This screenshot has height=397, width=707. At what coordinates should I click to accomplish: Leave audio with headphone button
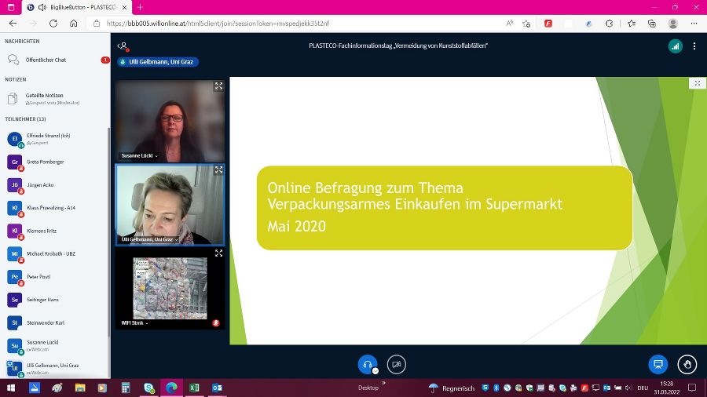(x=368, y=365)
